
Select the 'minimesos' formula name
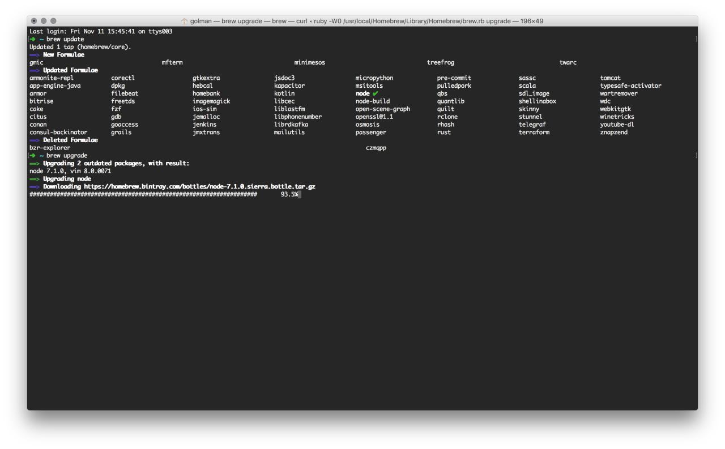pos(310,62)
